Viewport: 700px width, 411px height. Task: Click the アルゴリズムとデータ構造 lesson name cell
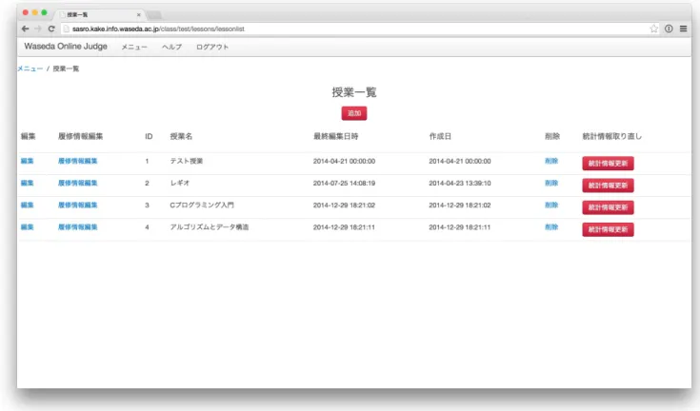pyautogui.click(x=209, y=226)
